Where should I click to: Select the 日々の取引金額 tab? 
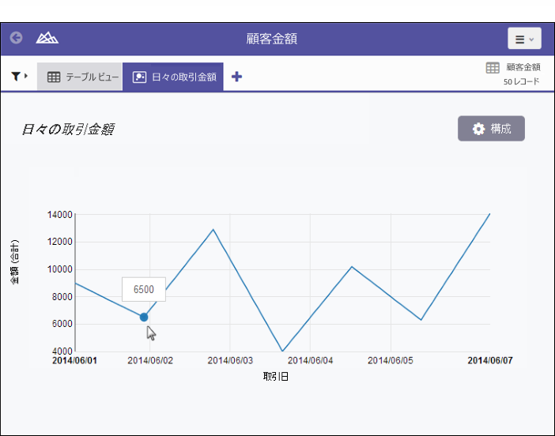(173, 77)
